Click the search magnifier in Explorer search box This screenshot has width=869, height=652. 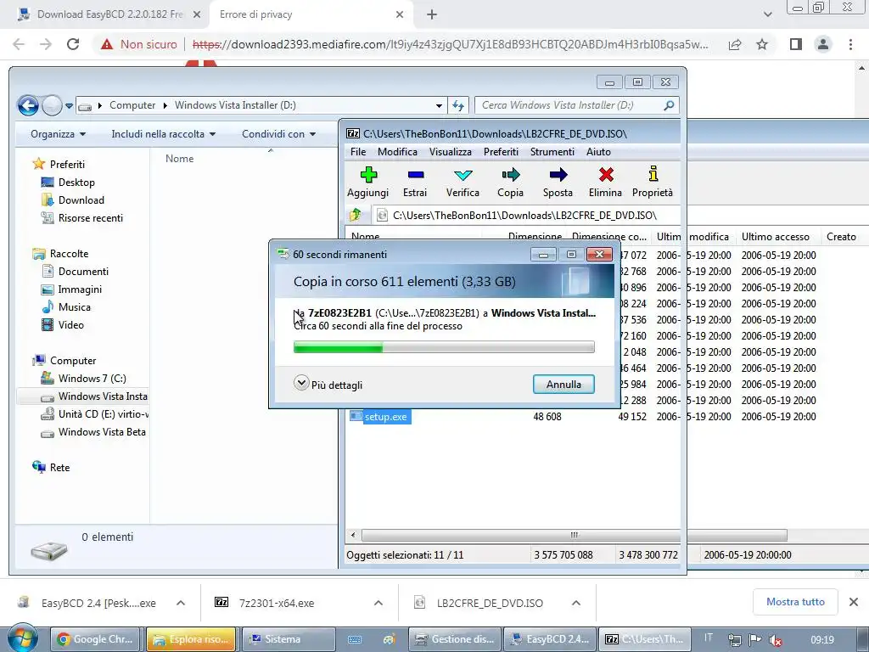tap(669, 104)
